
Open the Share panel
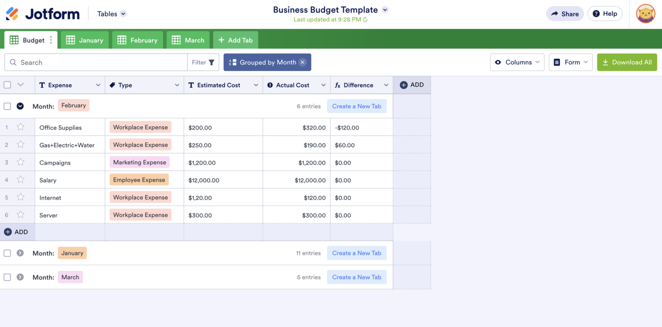(x=565, y=13)
